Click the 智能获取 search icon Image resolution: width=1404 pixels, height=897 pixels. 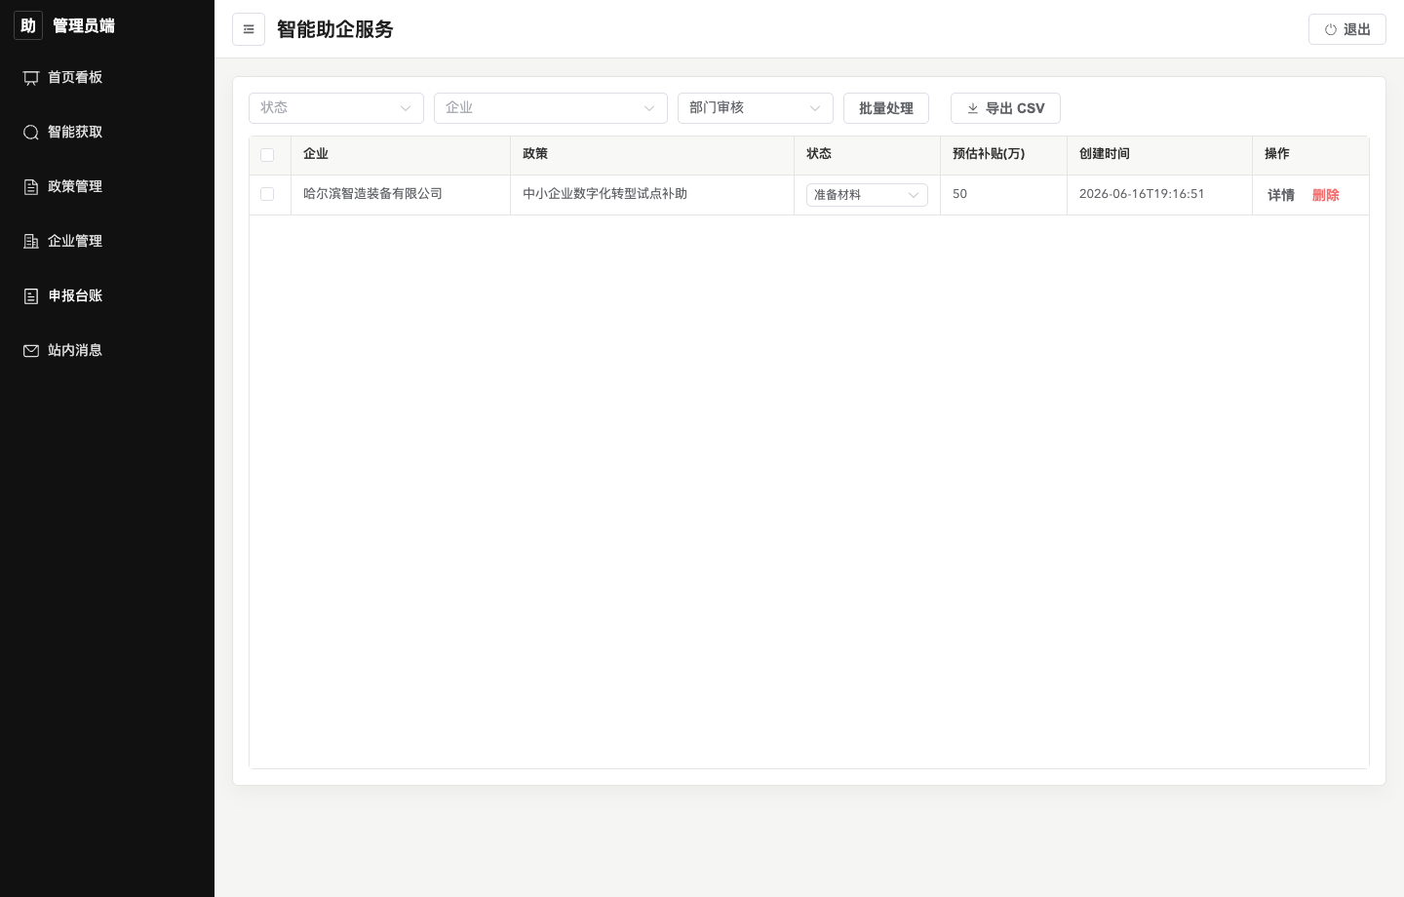31,133
